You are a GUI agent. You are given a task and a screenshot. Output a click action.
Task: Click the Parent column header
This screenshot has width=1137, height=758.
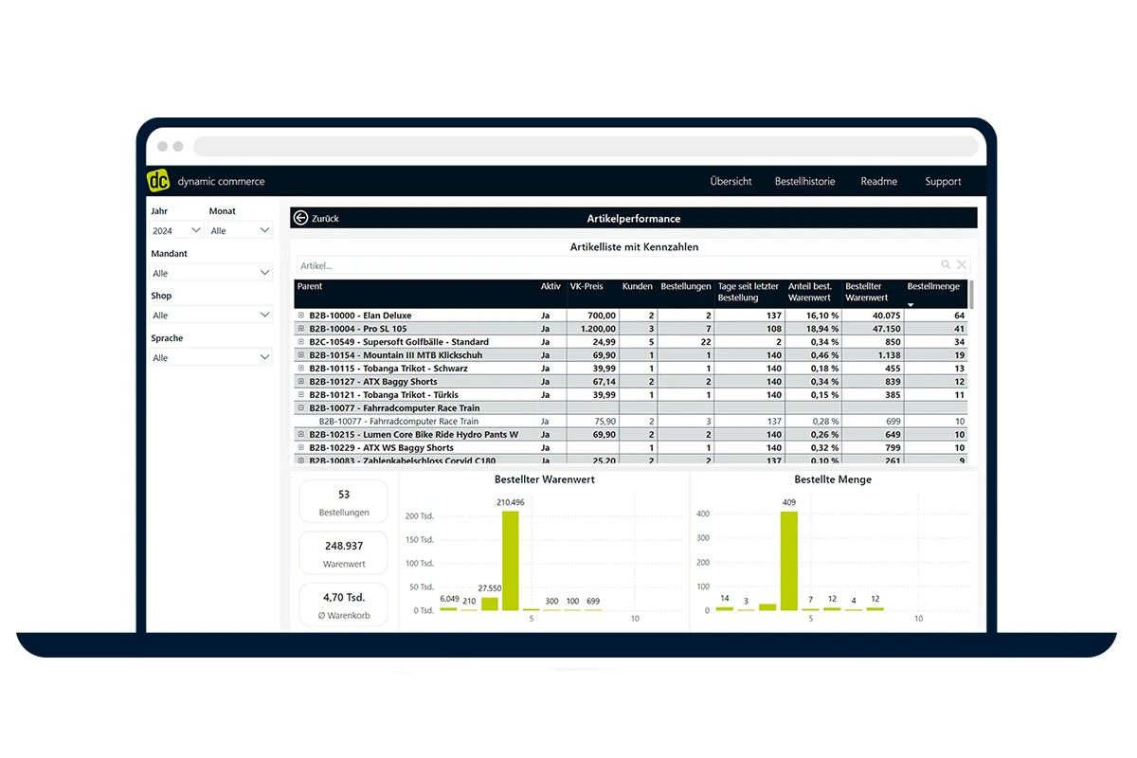coord(310,286)
